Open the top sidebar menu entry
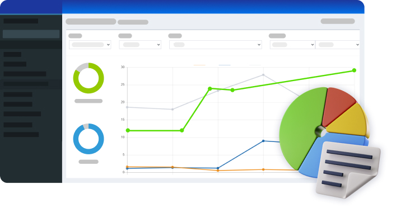Viewport: 396px width, 213px height. [x=21, y=21]
